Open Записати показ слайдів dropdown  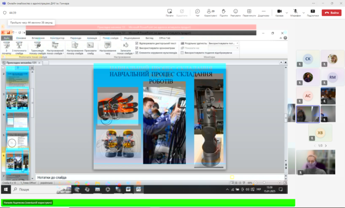[126, 48]
